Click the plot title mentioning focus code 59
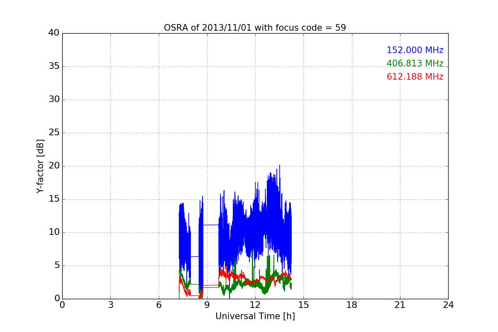The height and width of the screenshot is (332, 498). [x=255, y=28]
